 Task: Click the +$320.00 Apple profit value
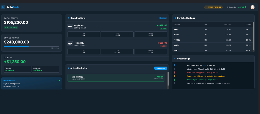(x=162, y=26)
